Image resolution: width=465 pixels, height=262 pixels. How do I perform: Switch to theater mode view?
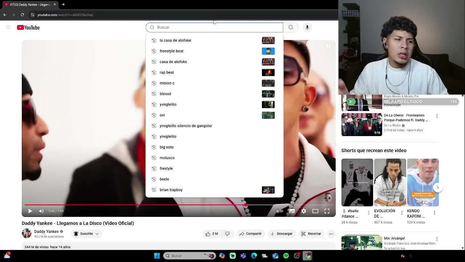(315, 211)
